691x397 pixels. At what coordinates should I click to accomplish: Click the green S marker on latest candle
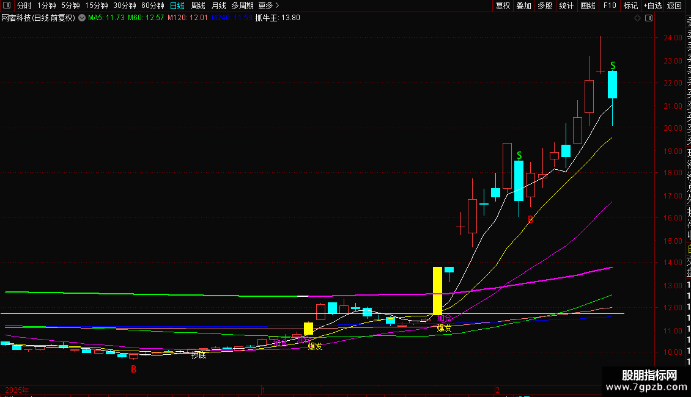pos(613,65)
